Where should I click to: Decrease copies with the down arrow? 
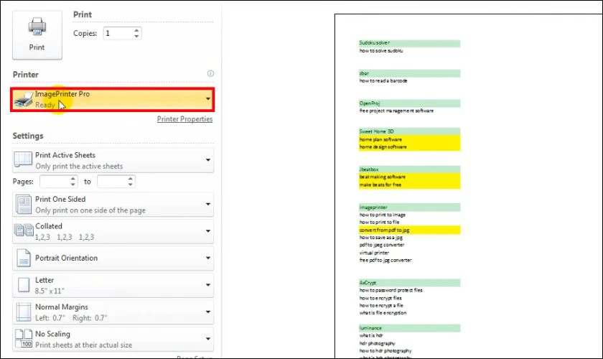pyautogui.click(x=136, y=36)
